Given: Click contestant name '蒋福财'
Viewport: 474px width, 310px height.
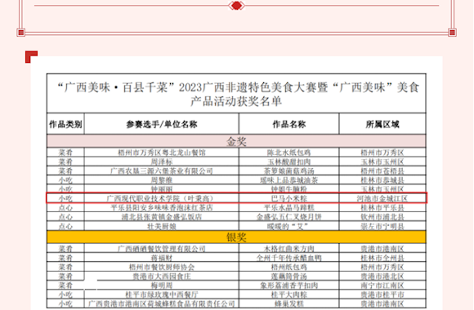Looking at the screenshot, I should (162, 258).
